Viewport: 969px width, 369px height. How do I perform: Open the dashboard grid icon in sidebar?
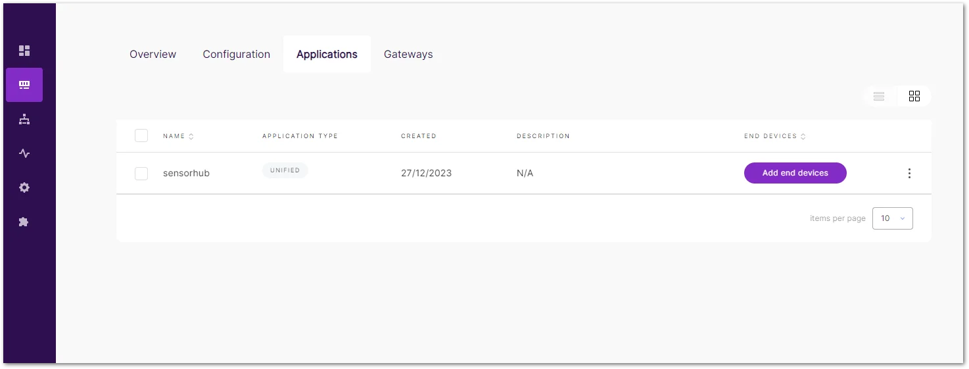(x=24, y=51)
